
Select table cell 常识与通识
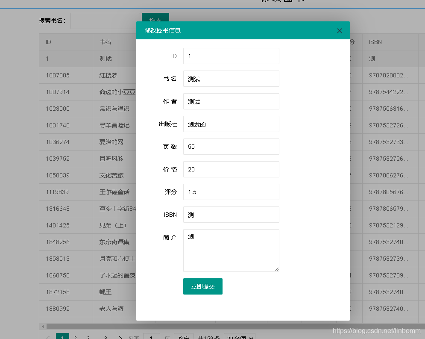click(114, 109)
